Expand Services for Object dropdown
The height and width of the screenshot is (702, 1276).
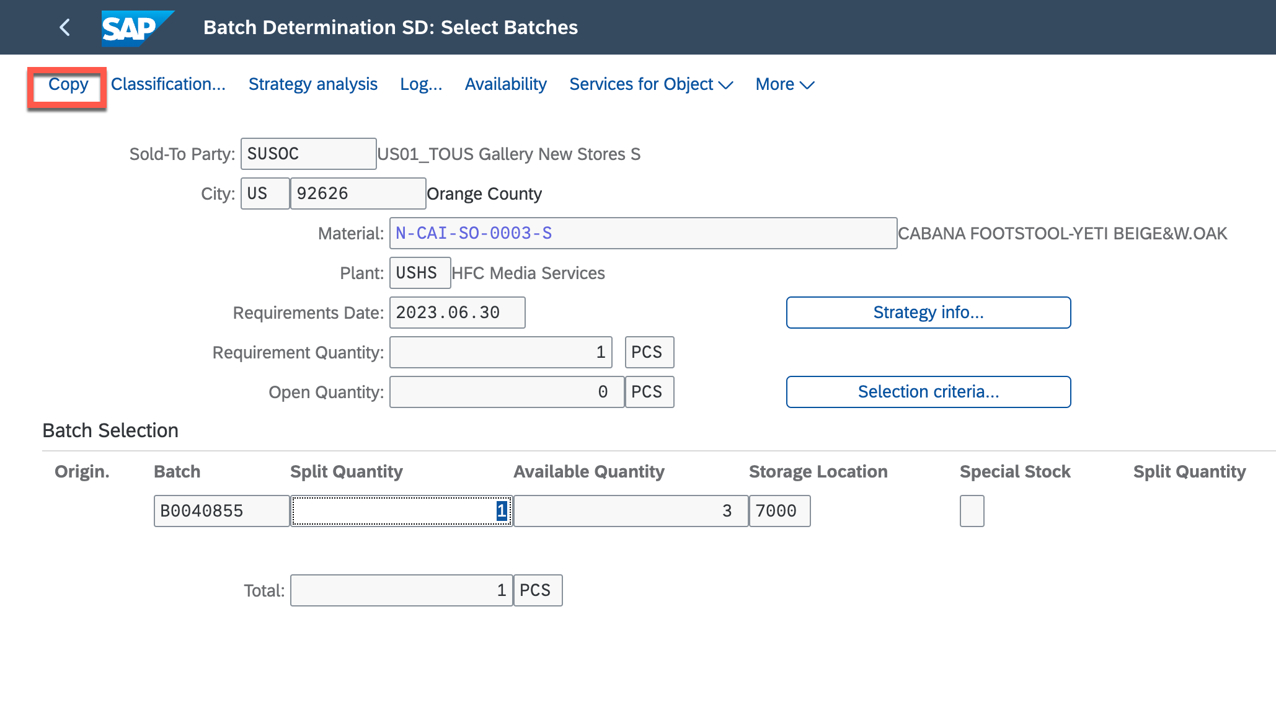pos(650,84)
